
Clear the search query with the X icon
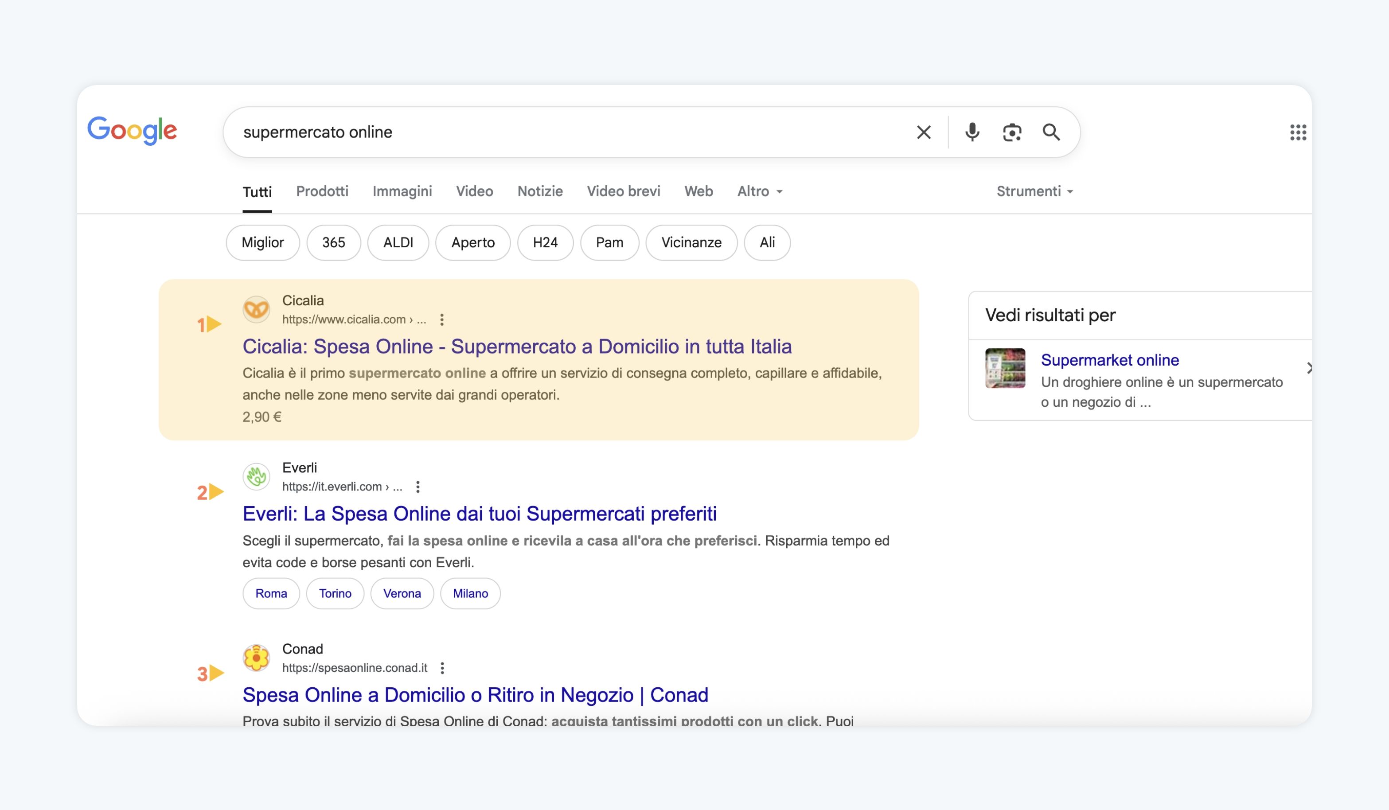click(x=924, y=132)
